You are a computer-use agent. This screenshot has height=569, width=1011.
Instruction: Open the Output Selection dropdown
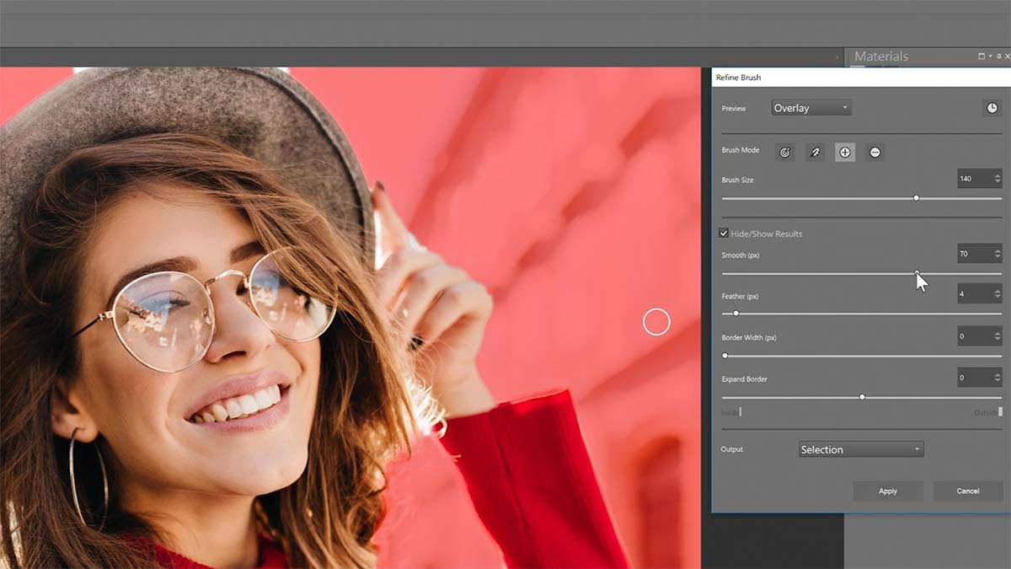tap(860, 448)
